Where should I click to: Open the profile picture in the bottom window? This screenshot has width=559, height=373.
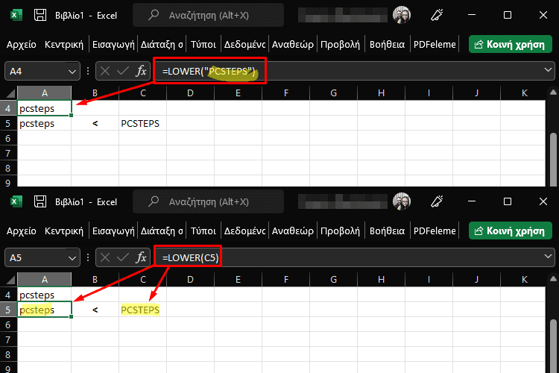(x=402, y=201)
